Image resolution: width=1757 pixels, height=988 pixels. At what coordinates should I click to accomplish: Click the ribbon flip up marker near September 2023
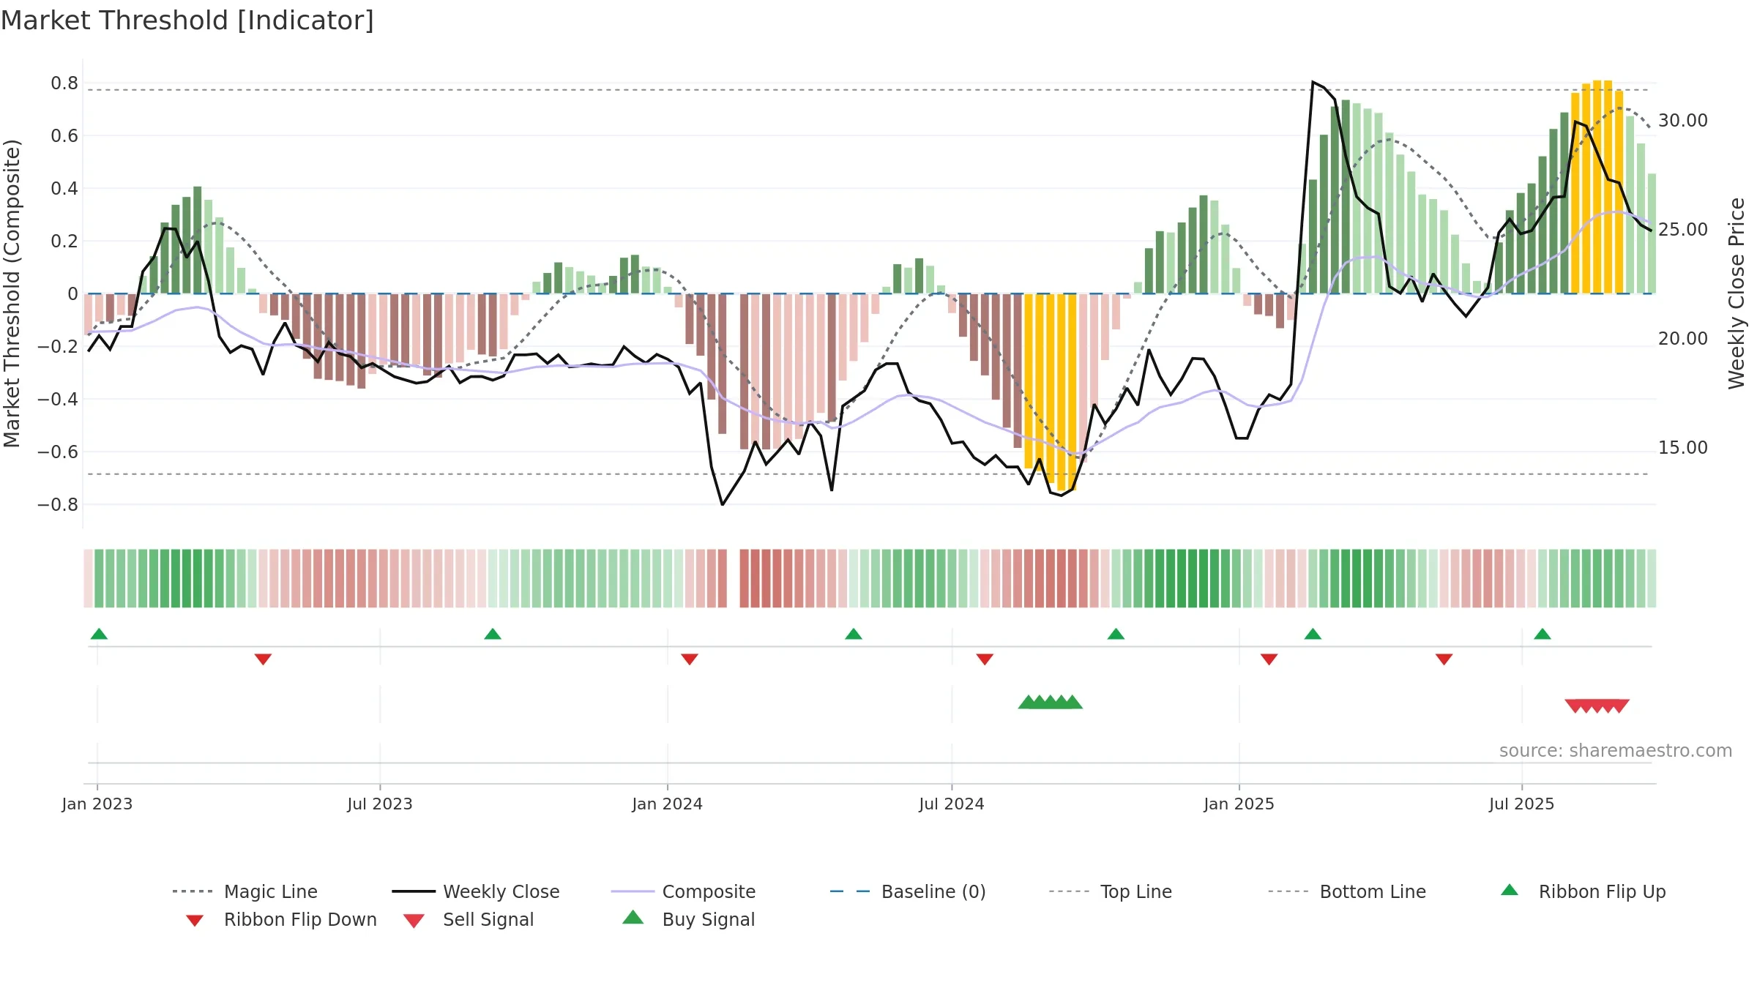[x=493, y=634]
